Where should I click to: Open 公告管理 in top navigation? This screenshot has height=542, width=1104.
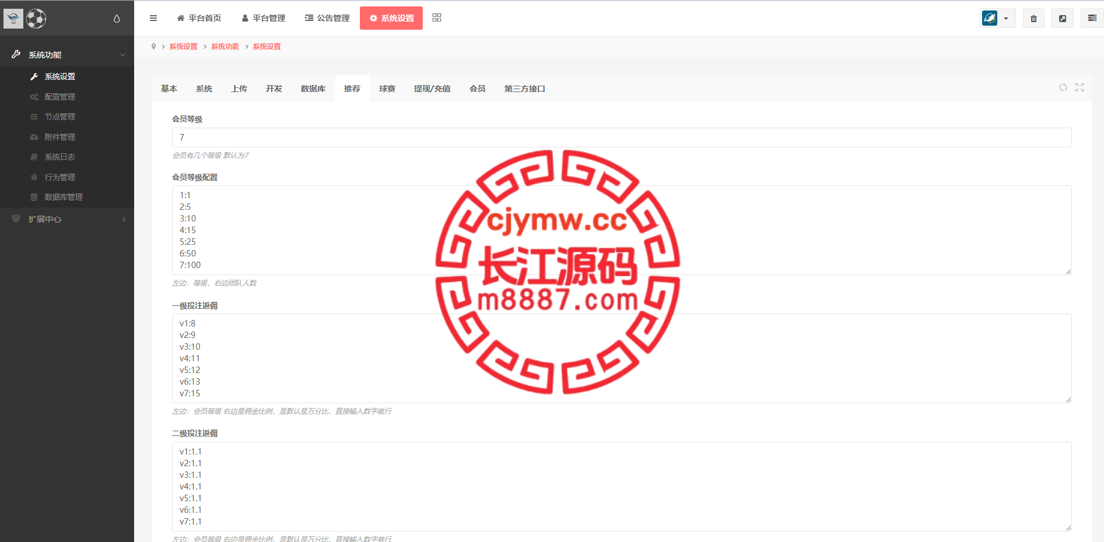click(327, 18)
